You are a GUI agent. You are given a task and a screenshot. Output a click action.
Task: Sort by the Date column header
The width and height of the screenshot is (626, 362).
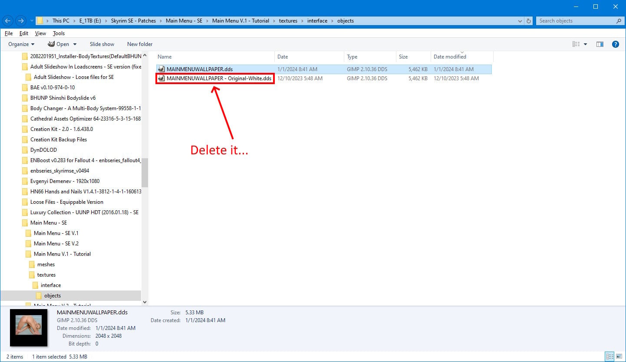tap(309, 57)
